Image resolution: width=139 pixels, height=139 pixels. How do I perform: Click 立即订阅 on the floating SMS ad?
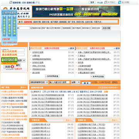pos(6,39)
